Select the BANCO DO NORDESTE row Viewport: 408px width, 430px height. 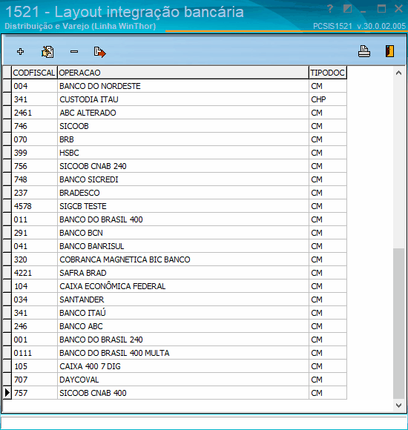click(x=175, y=86)
